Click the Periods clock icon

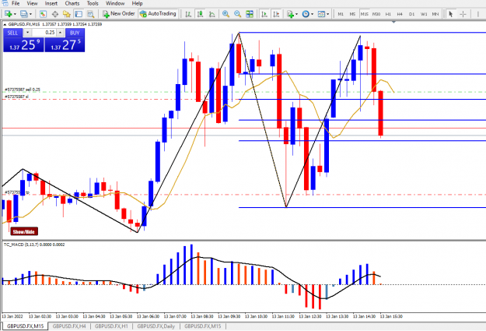pos(306,14)
